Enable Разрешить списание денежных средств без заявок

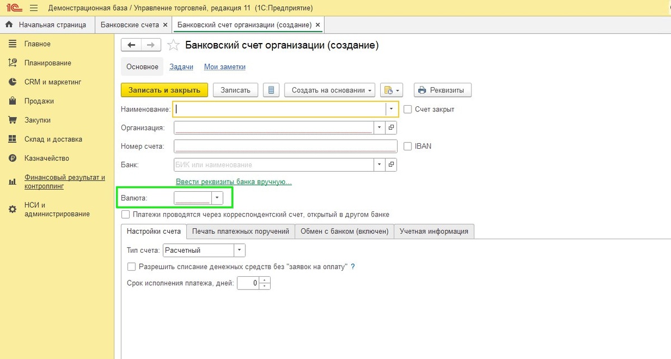click(x=131, y=267)
